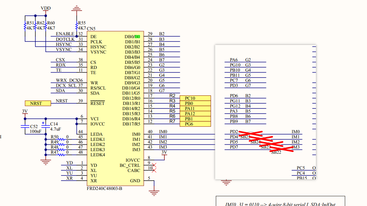Click the ENABLE net label

click(x=65, y=34)
